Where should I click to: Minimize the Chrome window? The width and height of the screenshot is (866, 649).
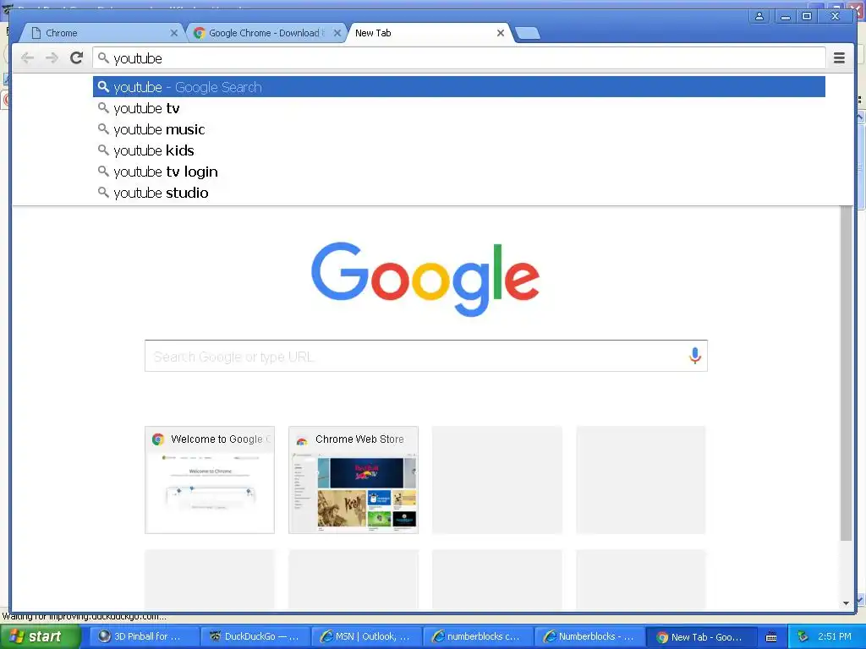point(785,16)
